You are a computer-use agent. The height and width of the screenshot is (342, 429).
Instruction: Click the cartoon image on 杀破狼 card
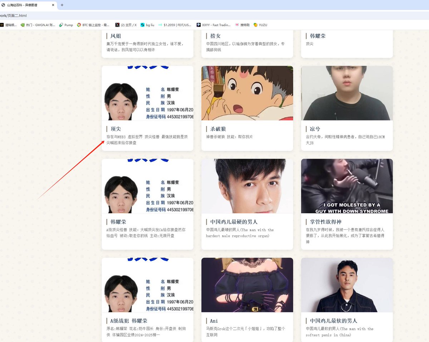[247, 93]
